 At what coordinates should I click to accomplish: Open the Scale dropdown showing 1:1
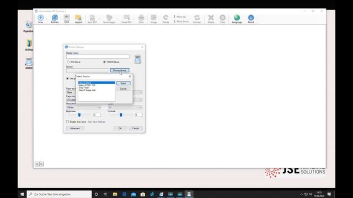tap(125, 108)
